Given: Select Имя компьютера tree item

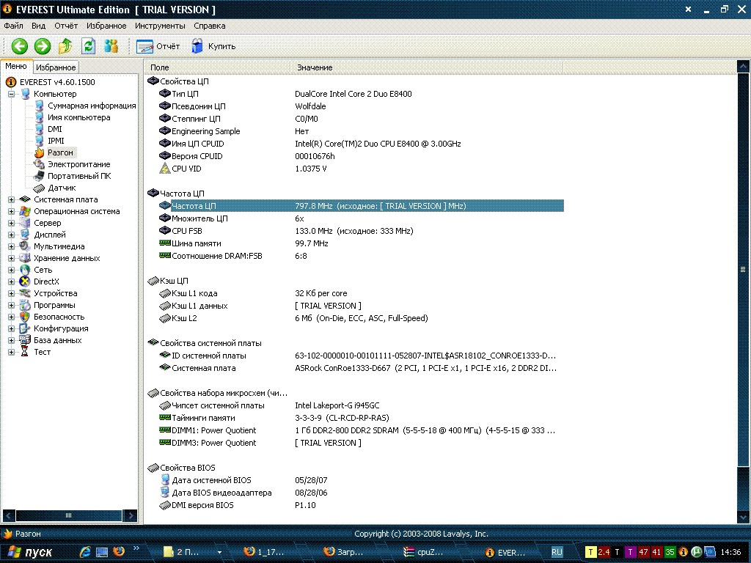Looking at the screenshot, I should click(78, 117).
